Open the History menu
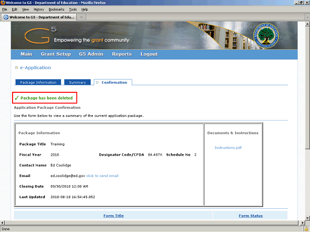Screen dimensions: 310x232 point(39,9)
